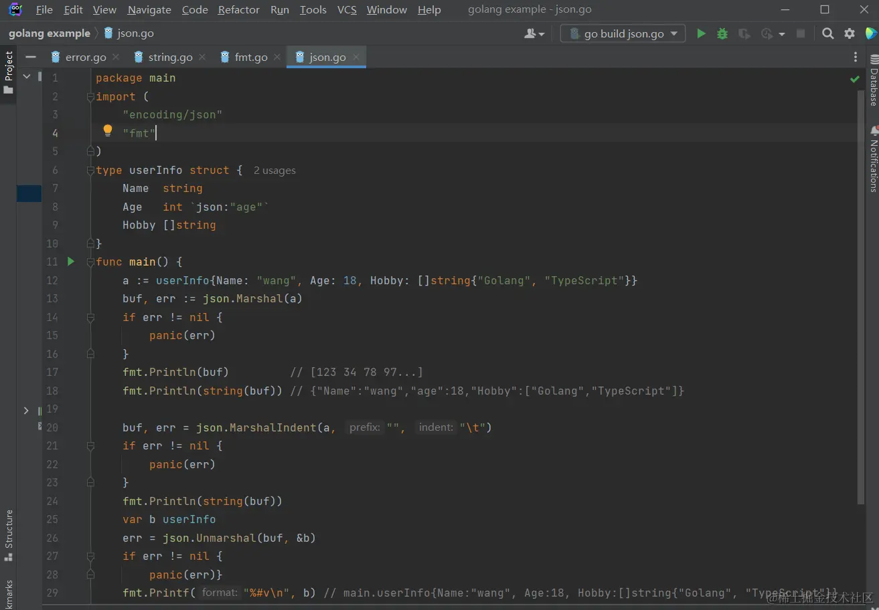The image size is (879, 610).
Task: Open the View menu
Action: (x=104, y=9)
